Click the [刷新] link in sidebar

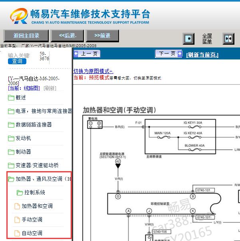point(50,88)
